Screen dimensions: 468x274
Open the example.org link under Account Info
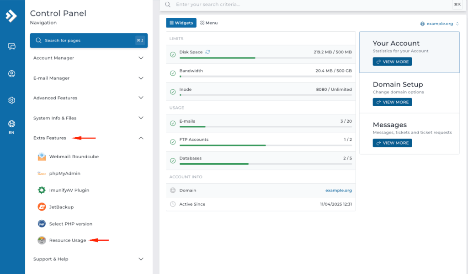[x=339, y=190]
